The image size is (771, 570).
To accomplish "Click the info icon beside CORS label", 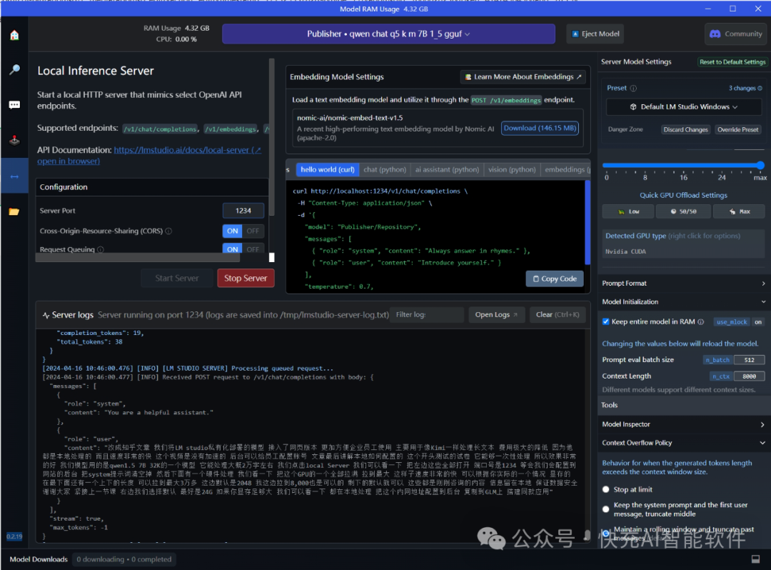I will click(168, 231).
